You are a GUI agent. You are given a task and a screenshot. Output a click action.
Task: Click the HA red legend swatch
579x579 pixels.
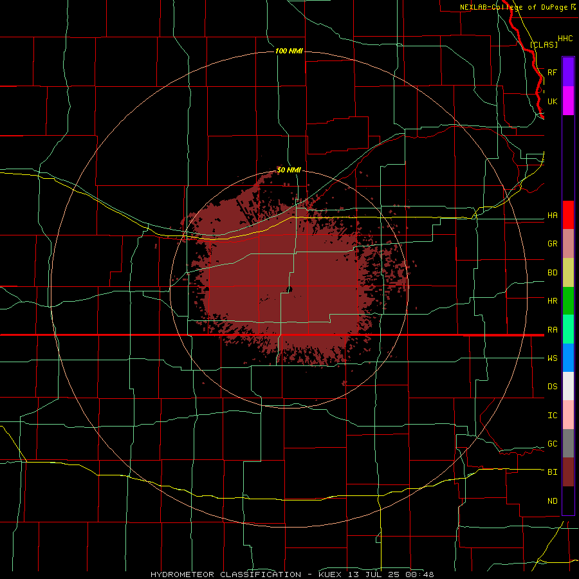568,215
